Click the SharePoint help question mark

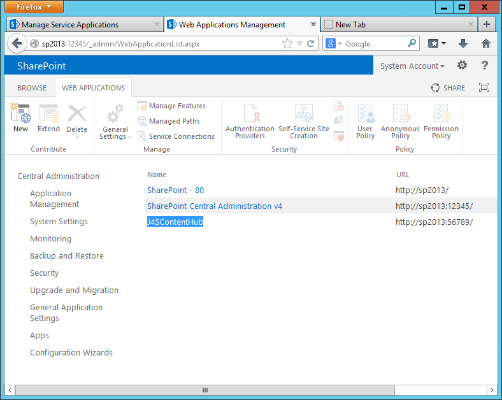coord(485,65)
